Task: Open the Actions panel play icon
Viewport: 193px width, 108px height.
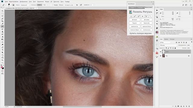Action: pyautogui.click(x=157, y=10)
